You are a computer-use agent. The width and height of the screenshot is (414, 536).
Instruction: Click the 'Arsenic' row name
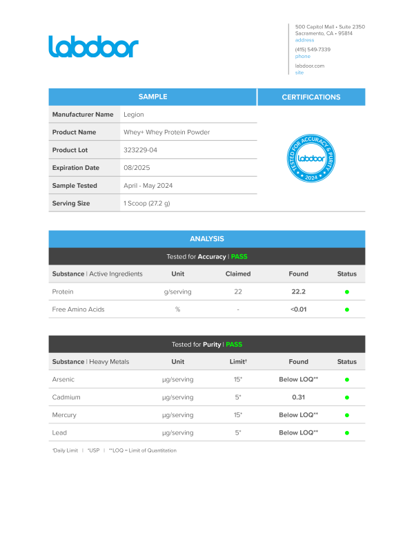click(63, 379)
